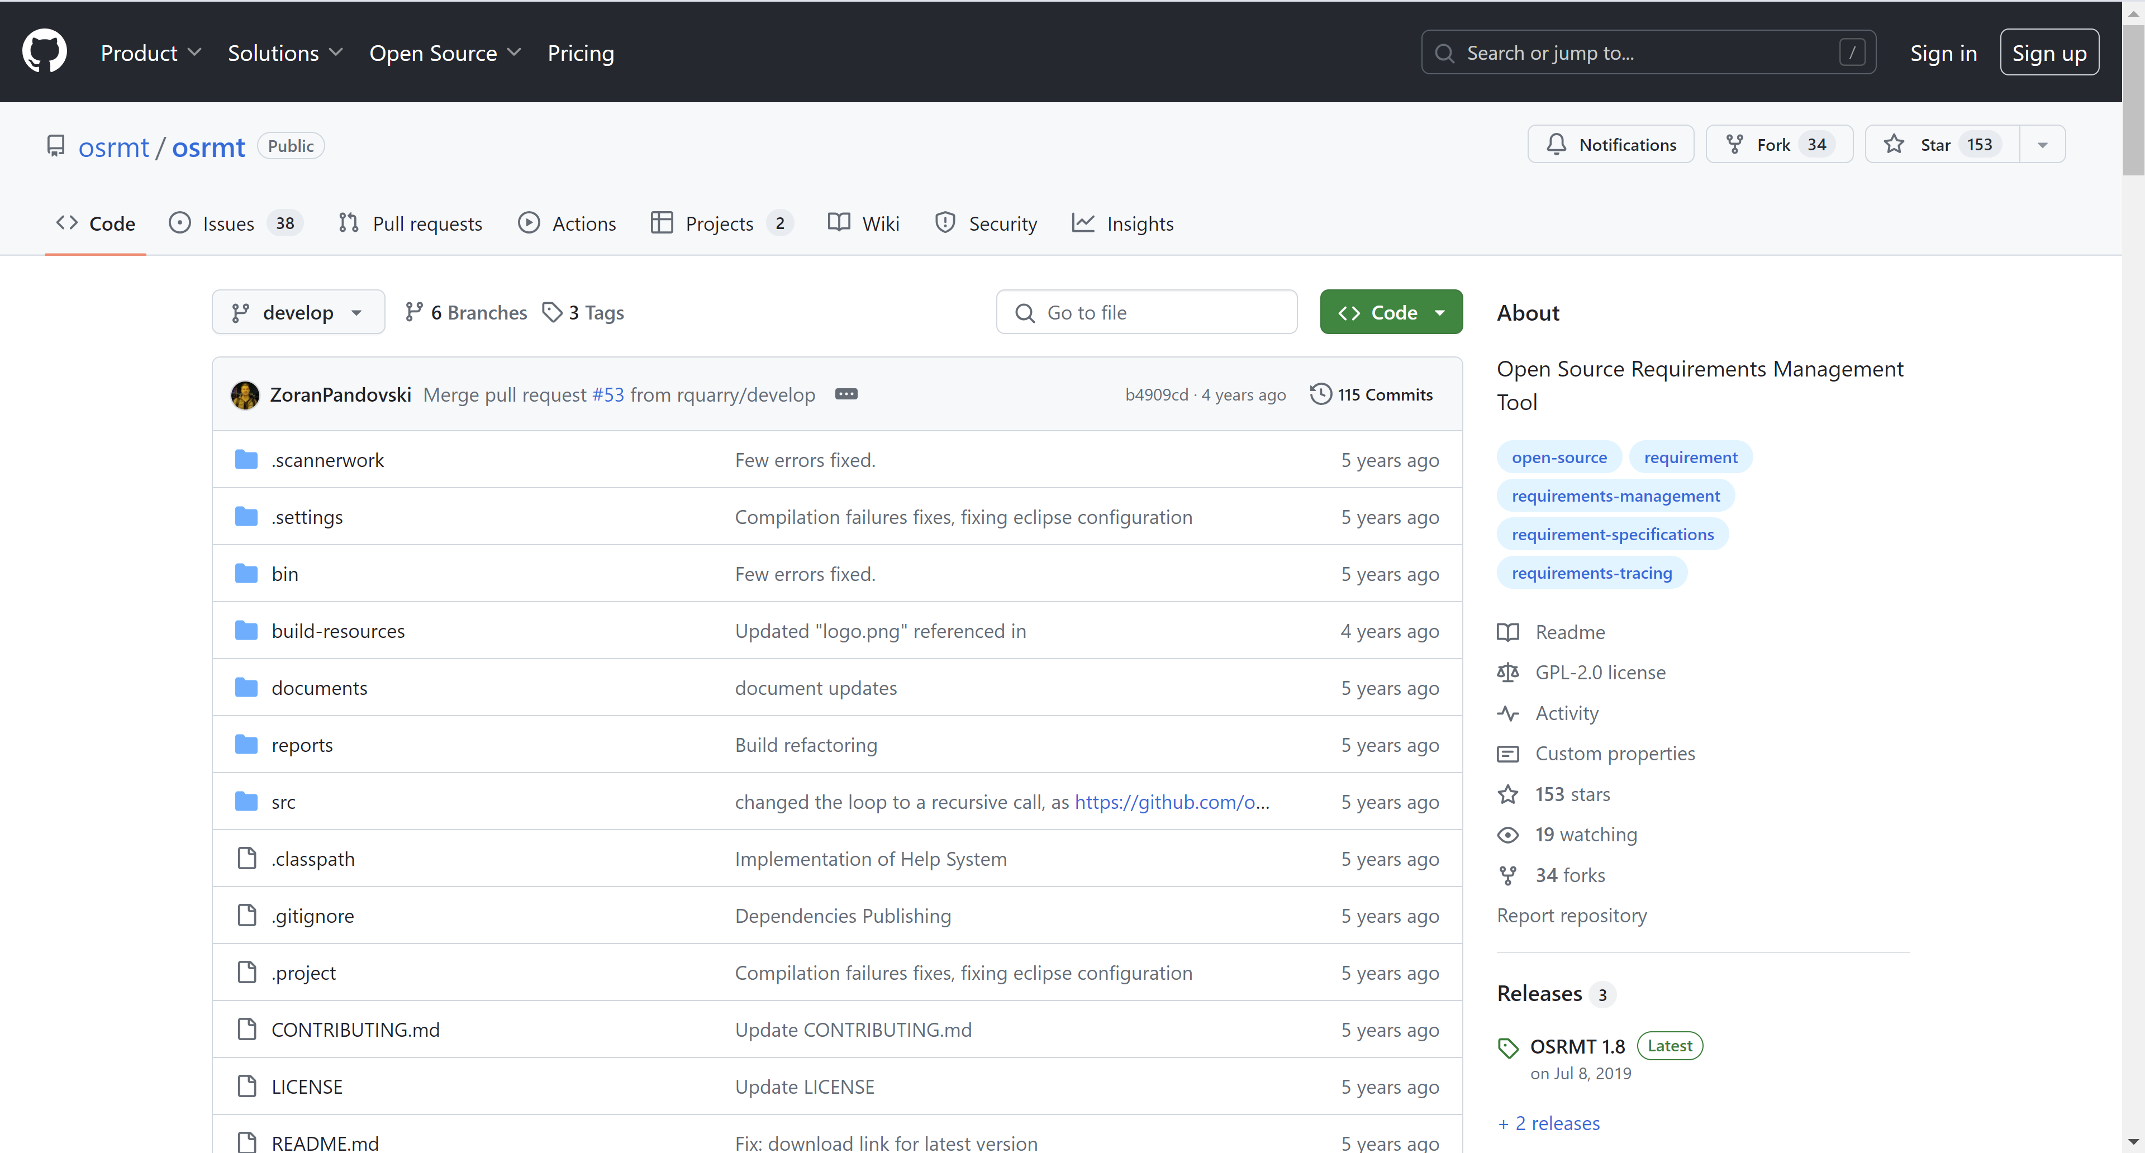Switch to the Issues tab
This screenshot has height=1153, width=2145.
point(236,223)
